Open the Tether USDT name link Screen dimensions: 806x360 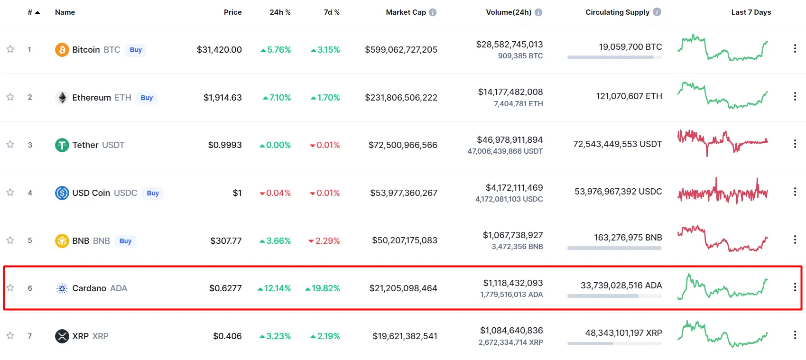coord(98,145)
